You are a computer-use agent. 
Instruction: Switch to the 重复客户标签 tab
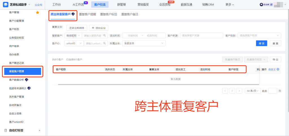pyautogui.click(x=109, y=14)
